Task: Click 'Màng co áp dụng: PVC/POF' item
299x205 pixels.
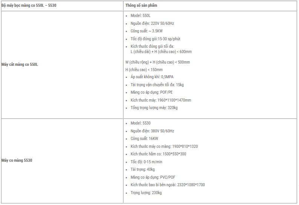Action: click(x=153, y=178)
